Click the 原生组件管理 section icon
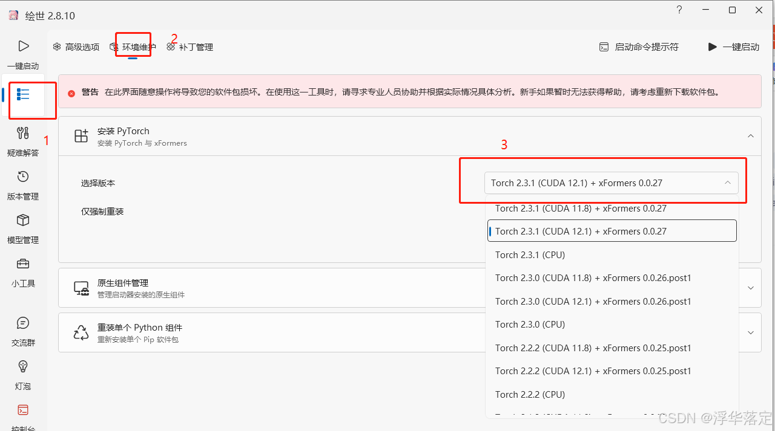The height and width of the screenshot is (431, 775). (81, 288)
